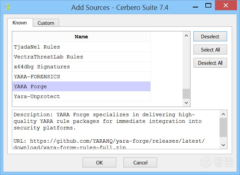Select TjadaNel Rules in the list

[37, 47]
